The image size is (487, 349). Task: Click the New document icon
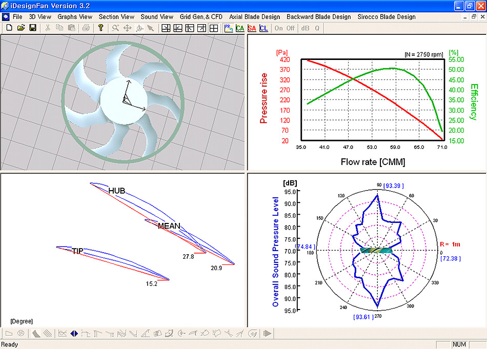[9, 28]
